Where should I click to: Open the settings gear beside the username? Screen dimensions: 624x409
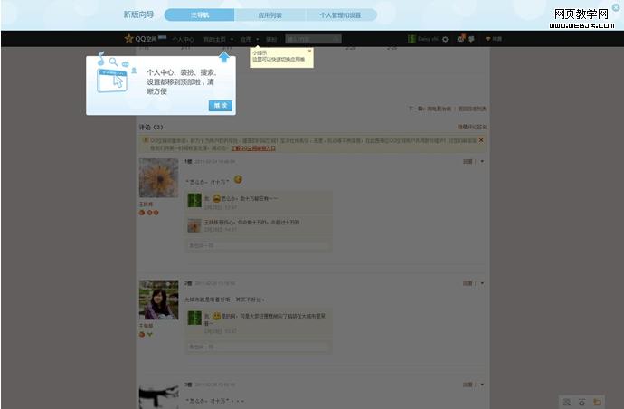pos(445,39)
